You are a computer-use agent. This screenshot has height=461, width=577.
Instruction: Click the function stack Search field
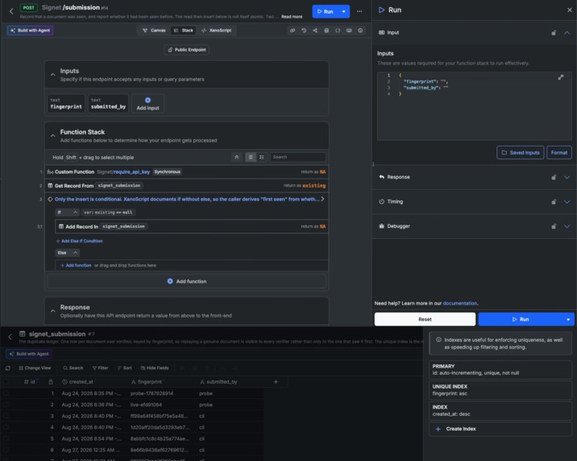(297, 157)
